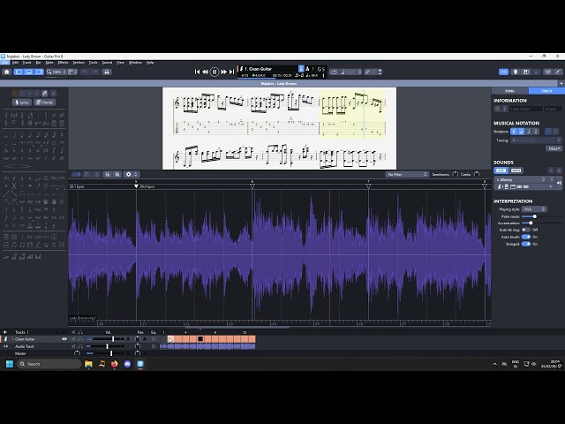Redo the last action
Screen dimensions: 565x424
tap(94, 72)
